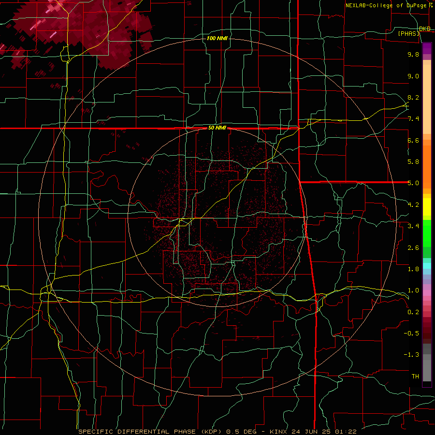Click the 9.0 color scale value
The height and width of the screenshot is (435, 435).
[x=413, y=76]
